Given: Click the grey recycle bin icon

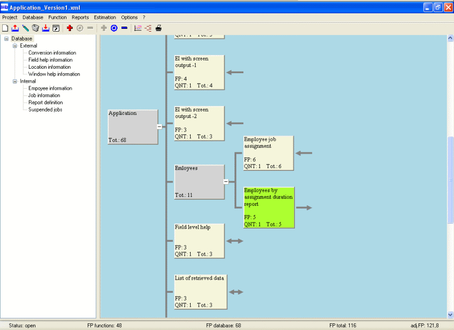Looking at the screenshot, I should click(35, 28).
